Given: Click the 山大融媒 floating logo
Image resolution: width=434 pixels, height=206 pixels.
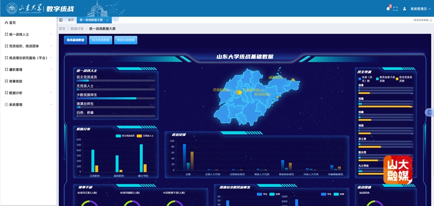Looking at the screenshot, I should pos(398,170).
